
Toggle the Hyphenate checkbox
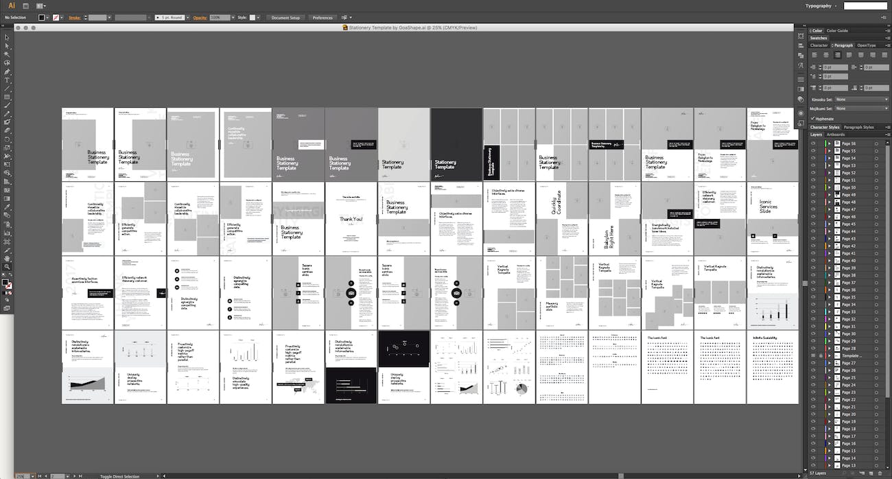812,119
